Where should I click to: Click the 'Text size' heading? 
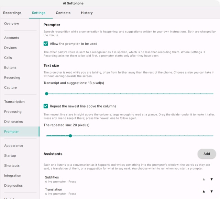tap(51, 65)
